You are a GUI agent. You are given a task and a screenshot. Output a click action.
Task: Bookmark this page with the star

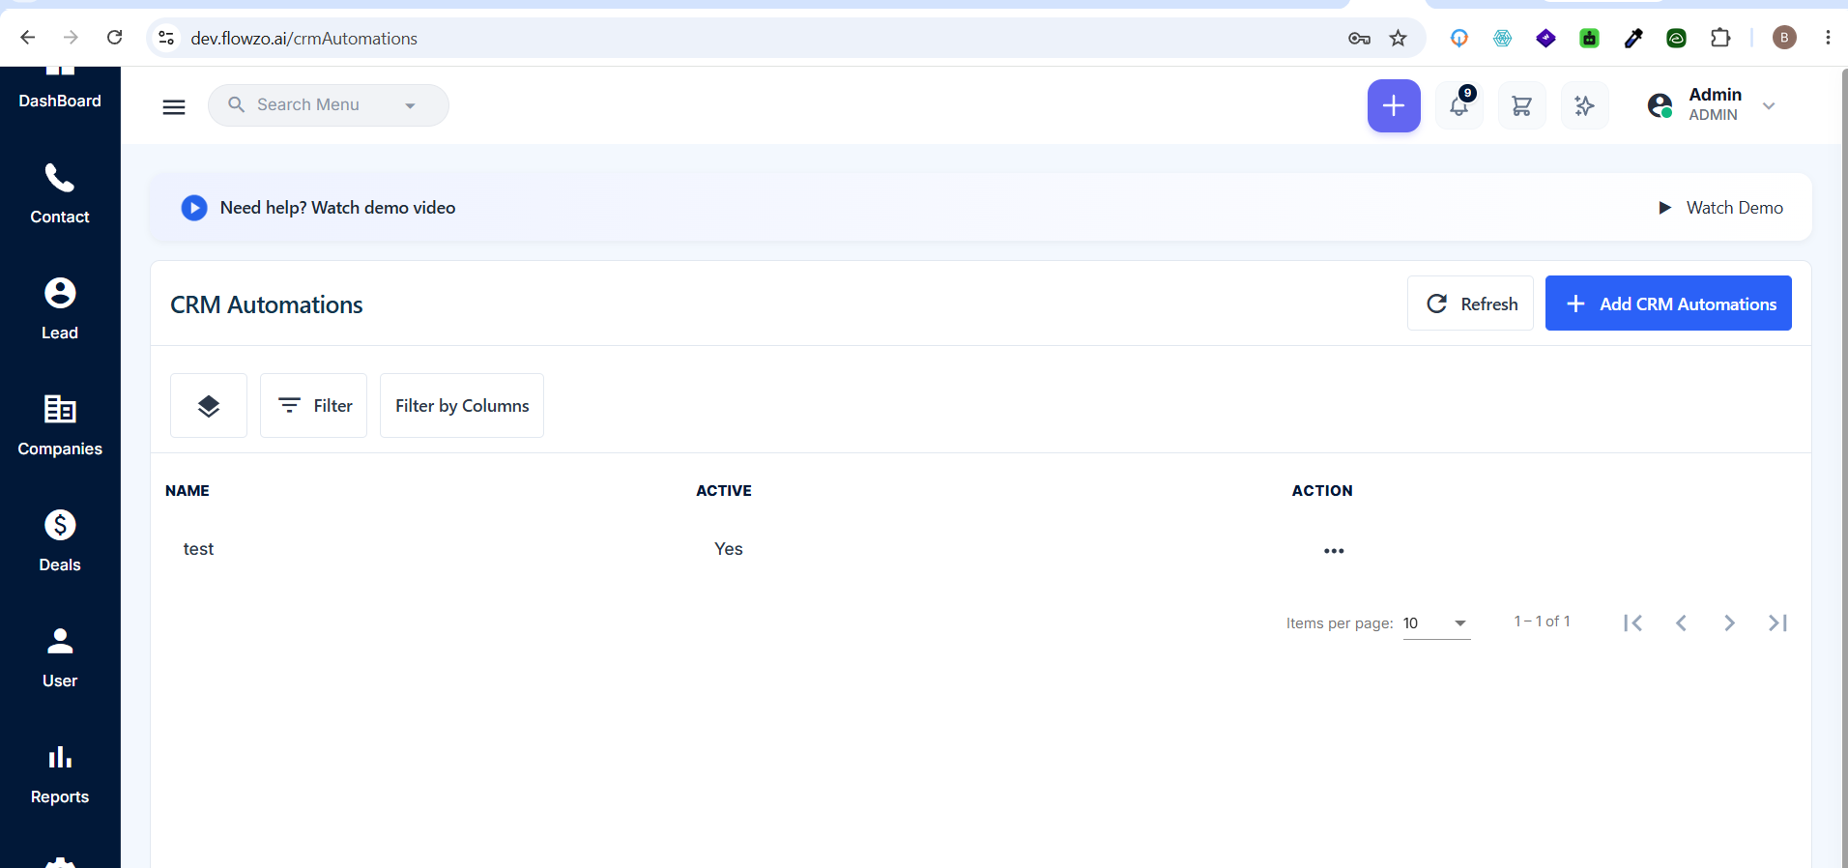click(1399, 39)
